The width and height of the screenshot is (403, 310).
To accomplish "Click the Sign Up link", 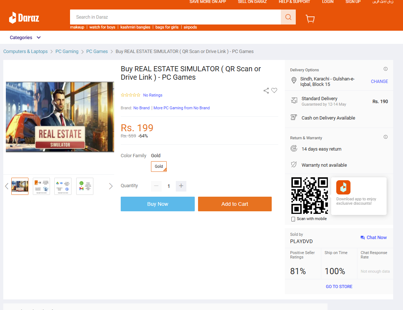I will 353,2.
